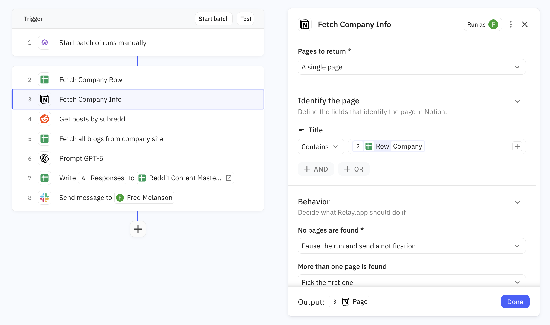Click the Start batch button
The width and height of the screenshot is (550, 325).
click(x=213, y=19)
